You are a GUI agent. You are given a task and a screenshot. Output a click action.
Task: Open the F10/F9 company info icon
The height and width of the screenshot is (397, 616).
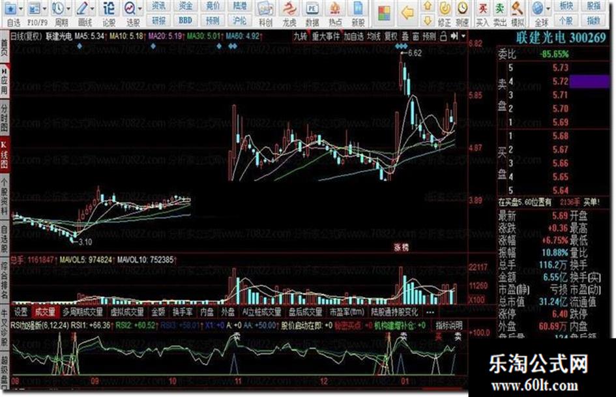35,8
